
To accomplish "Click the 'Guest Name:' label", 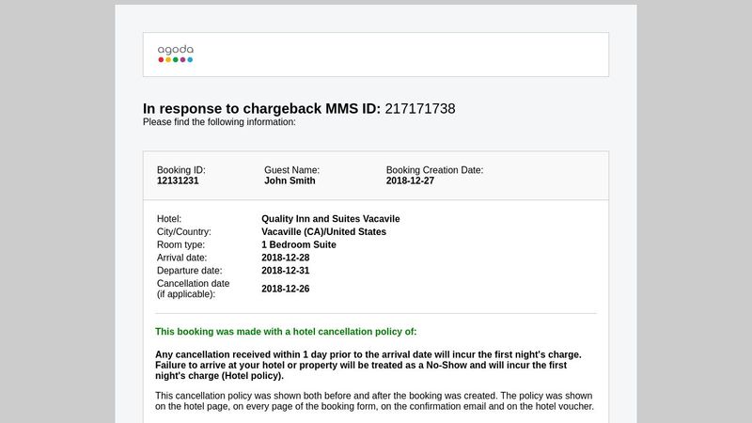I will click(291, 170).
